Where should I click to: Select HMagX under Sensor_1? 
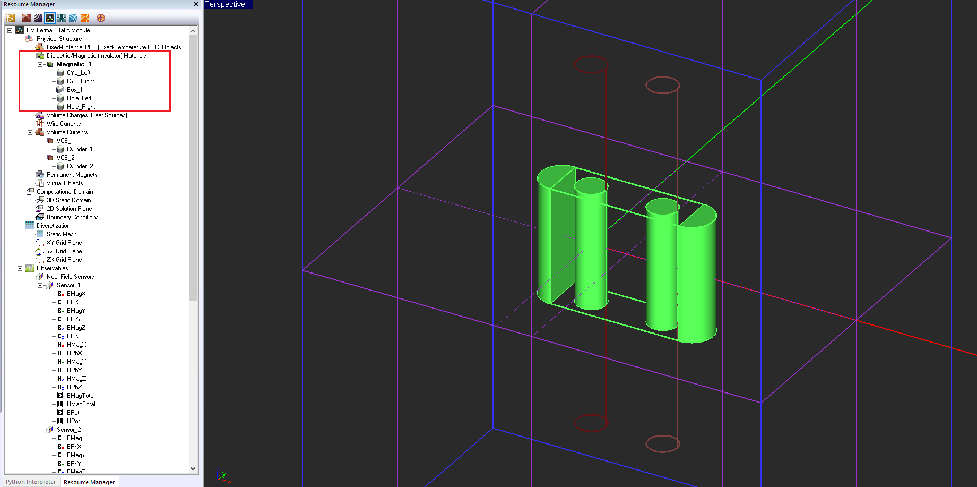click(x=76, y=345)
